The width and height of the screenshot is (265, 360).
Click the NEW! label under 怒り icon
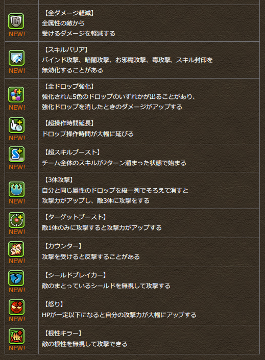[x=17, y=319]
